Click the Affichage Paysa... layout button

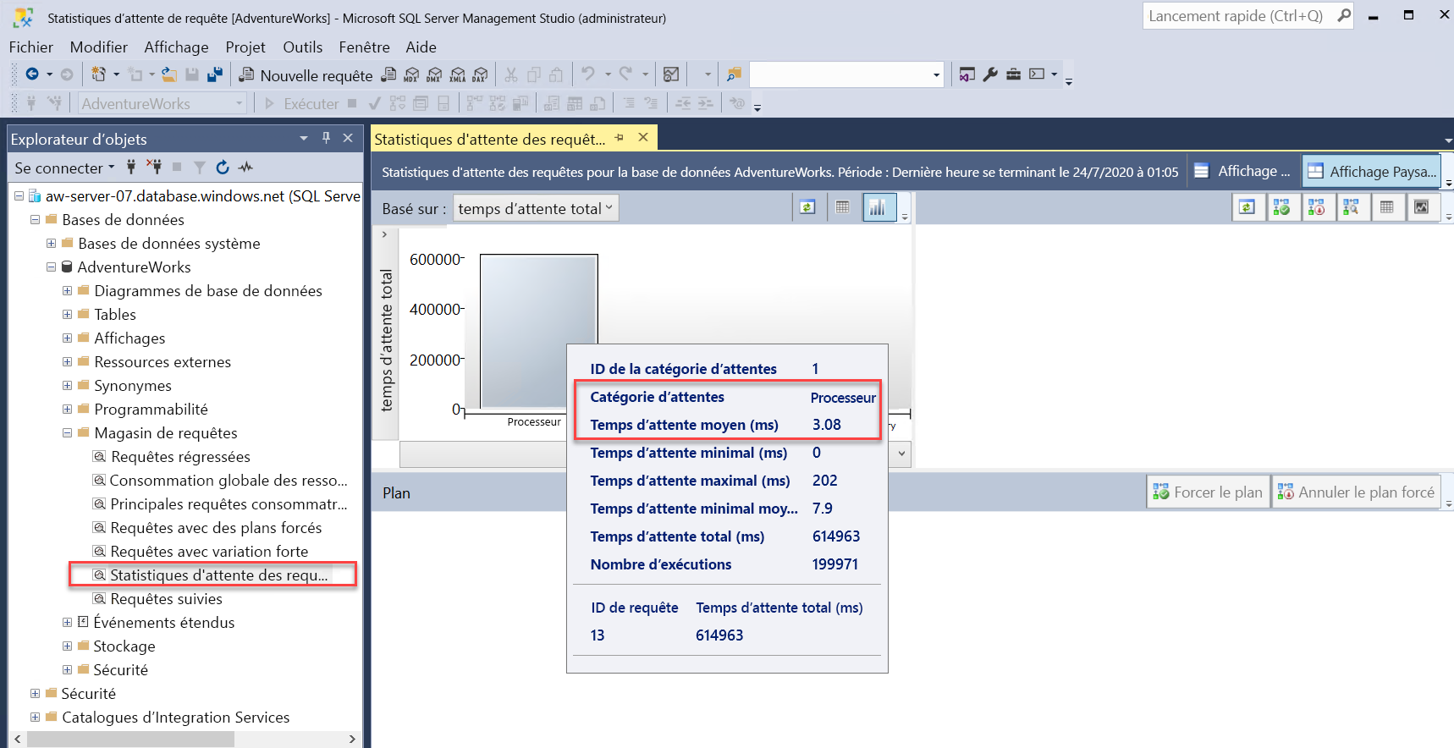(x=1371, y=172)
